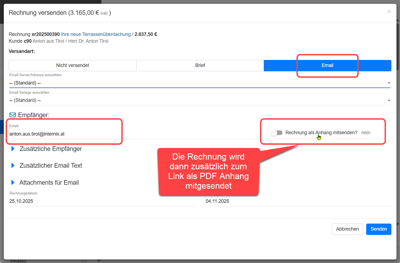Expand the Zusätzliche Empfänger section

click(x=51, y=149)
